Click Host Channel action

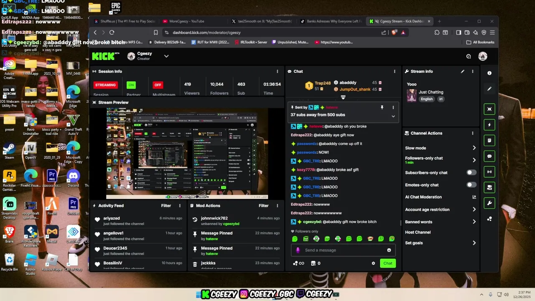[x=418, y=232]
